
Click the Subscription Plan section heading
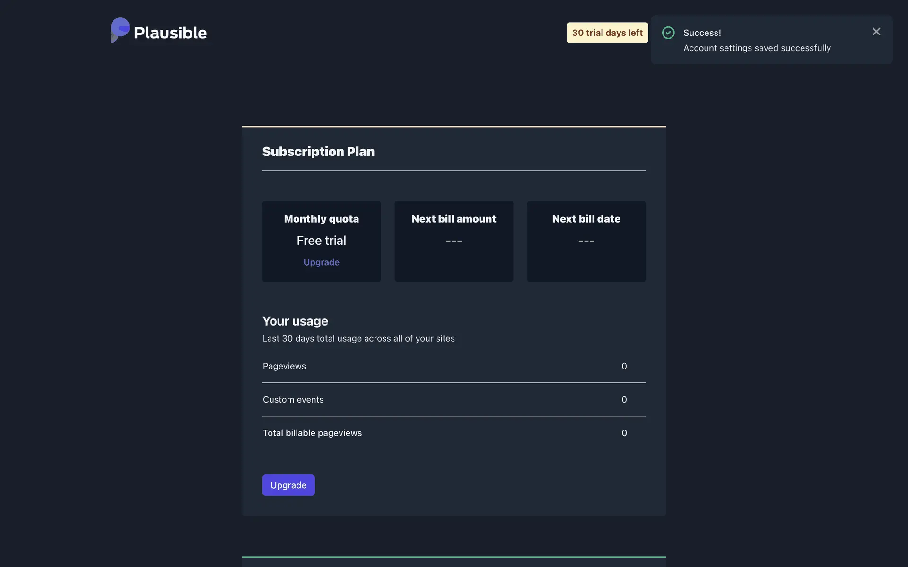[318, 152]
